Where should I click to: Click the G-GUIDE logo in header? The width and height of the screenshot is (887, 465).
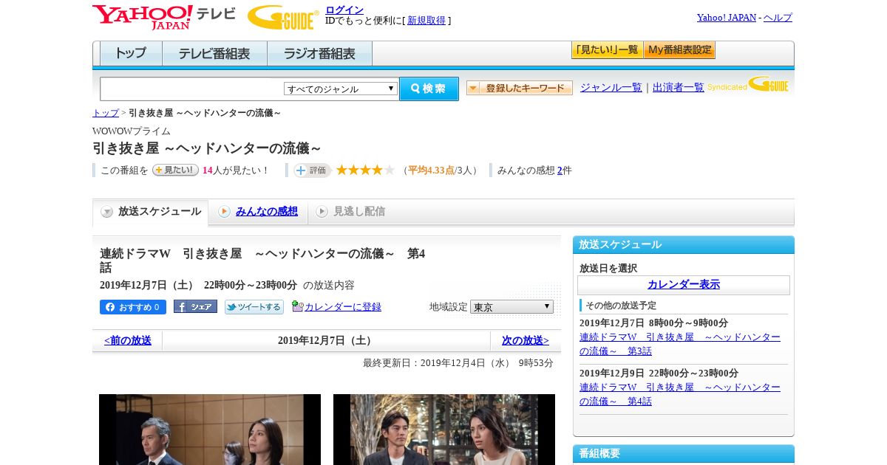[x=283, y=17]
